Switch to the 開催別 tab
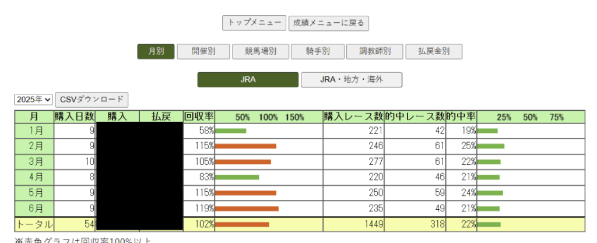The width and height of the screenshot is (597, 243). [x=203, y=51]
